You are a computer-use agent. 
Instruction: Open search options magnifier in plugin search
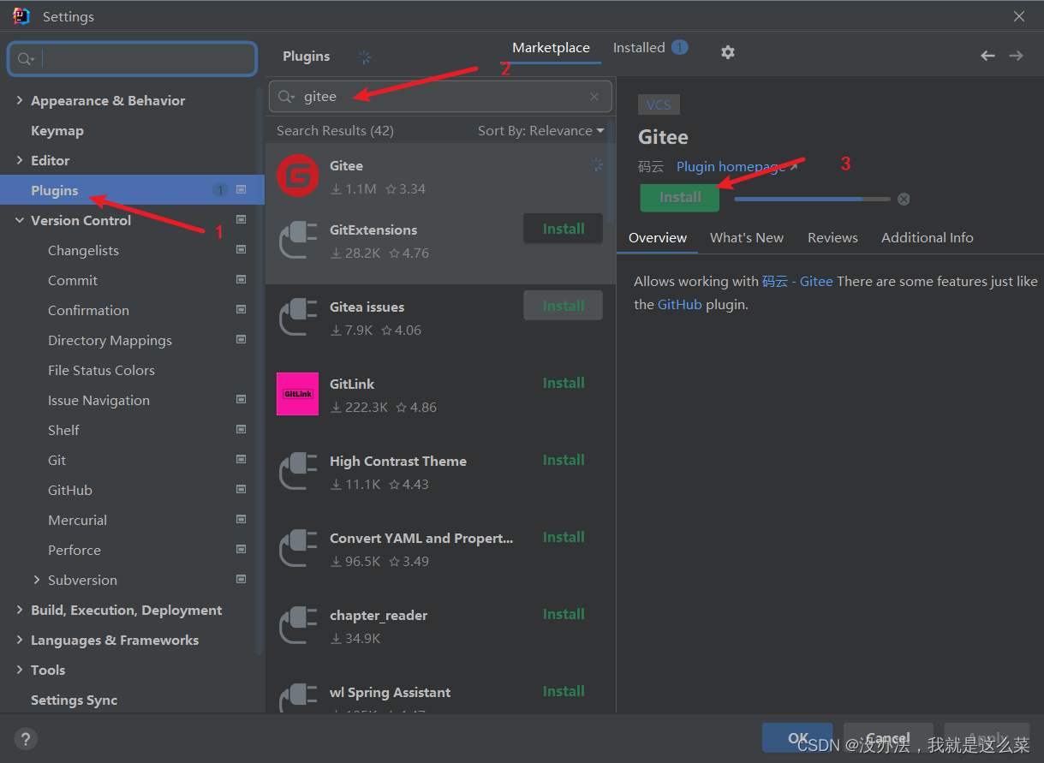[x=286, y=97]
